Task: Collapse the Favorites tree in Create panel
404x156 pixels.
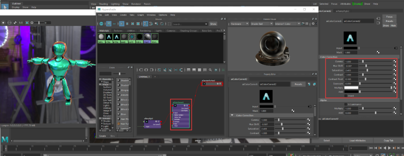Action: (100, 80)
